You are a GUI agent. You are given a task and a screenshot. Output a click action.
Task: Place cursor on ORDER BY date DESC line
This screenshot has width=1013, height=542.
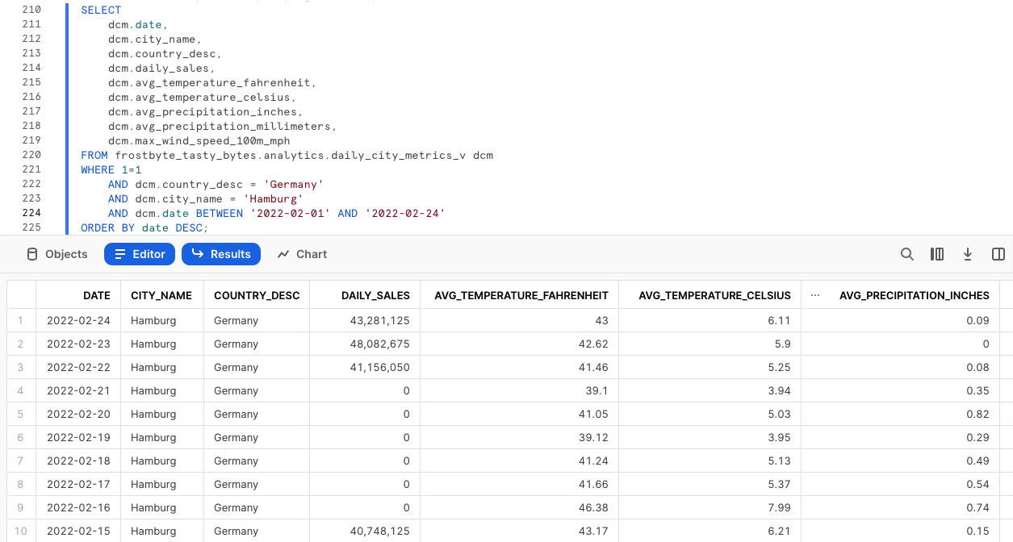pyautogui.click(x=144, y=228)
